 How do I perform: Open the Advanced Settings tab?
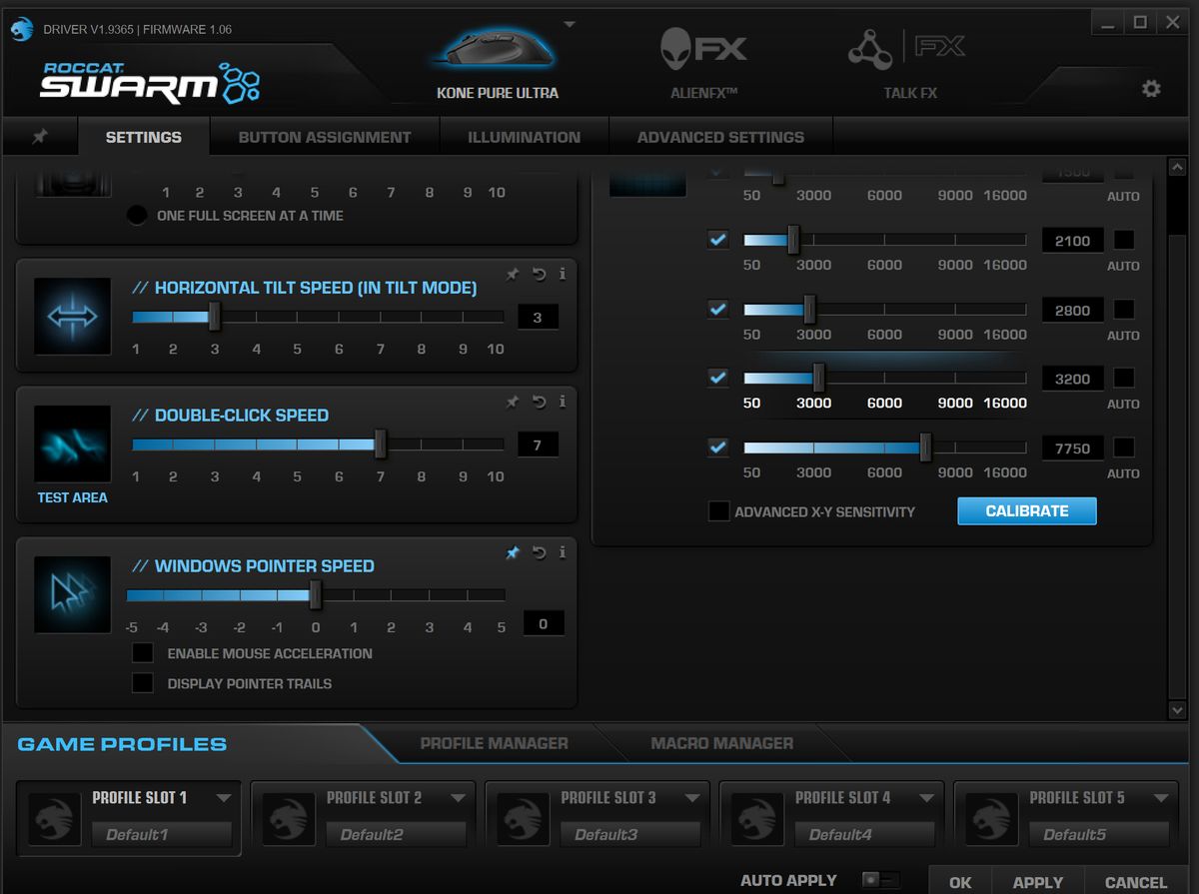(720, 137)
